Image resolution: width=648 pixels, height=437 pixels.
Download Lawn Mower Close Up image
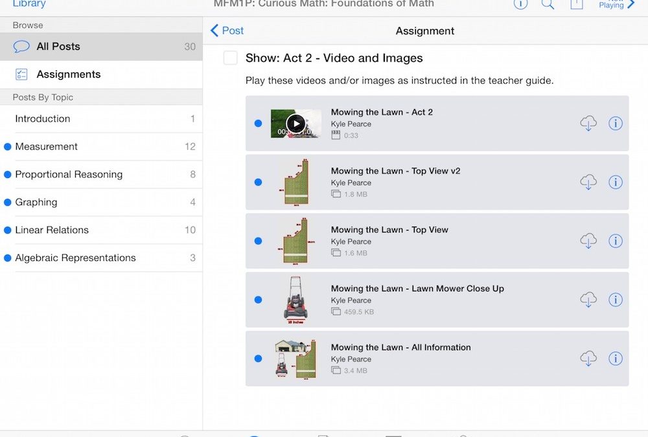588,300
